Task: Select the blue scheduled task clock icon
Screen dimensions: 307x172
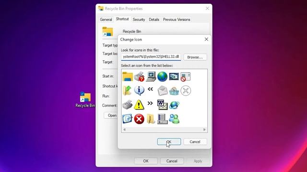Action: click(128, 119)
